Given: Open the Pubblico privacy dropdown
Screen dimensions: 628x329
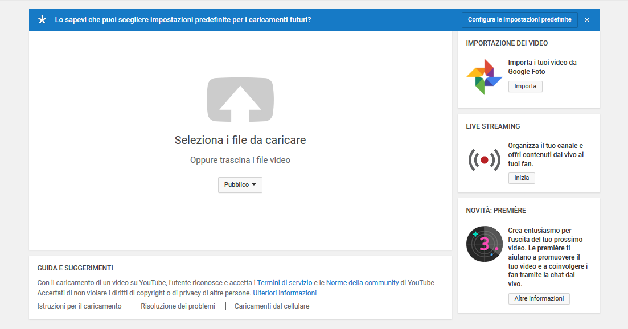Looking at the screenshot, I should 240,185.
